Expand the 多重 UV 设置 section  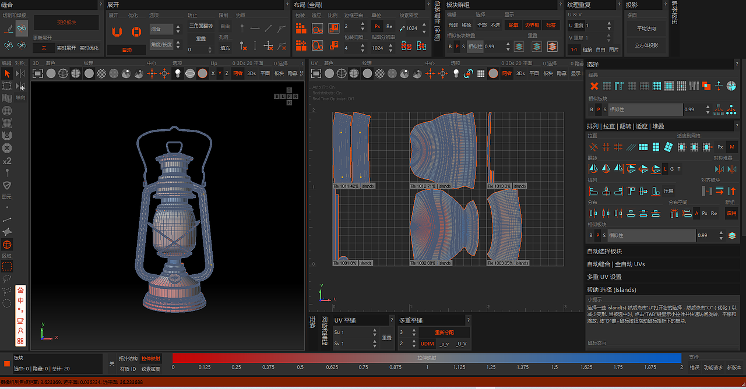pyautogui.click(x=604, y=277)
